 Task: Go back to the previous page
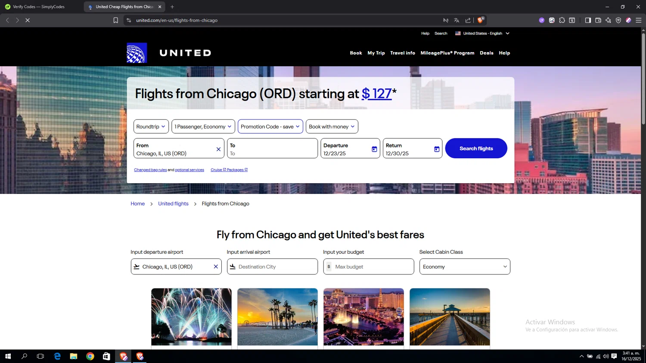tap(7, 20)
